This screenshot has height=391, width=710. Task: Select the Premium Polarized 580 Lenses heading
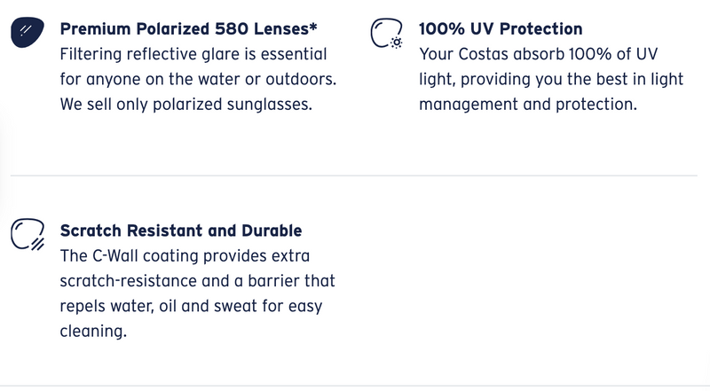[188, 29]
